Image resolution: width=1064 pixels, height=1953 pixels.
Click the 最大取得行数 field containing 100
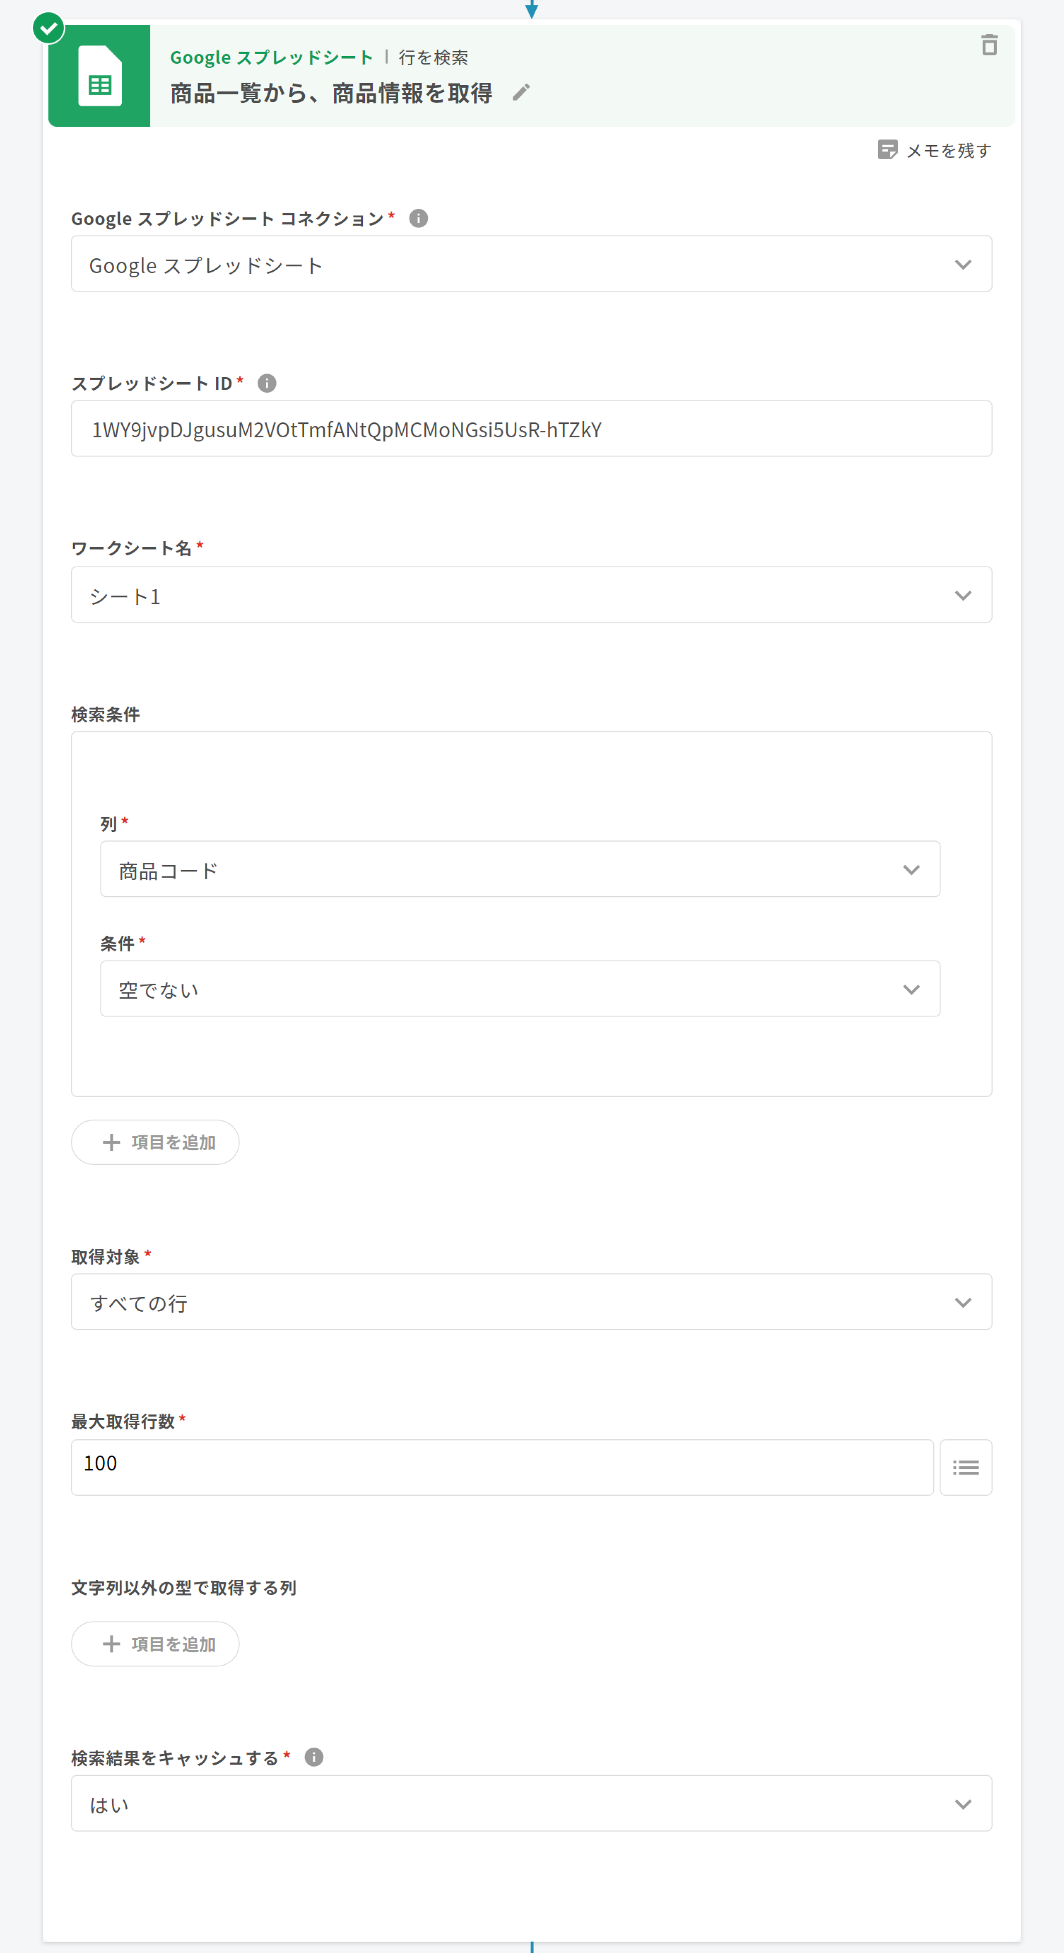pyautogui.click(x=502, y=1468)
